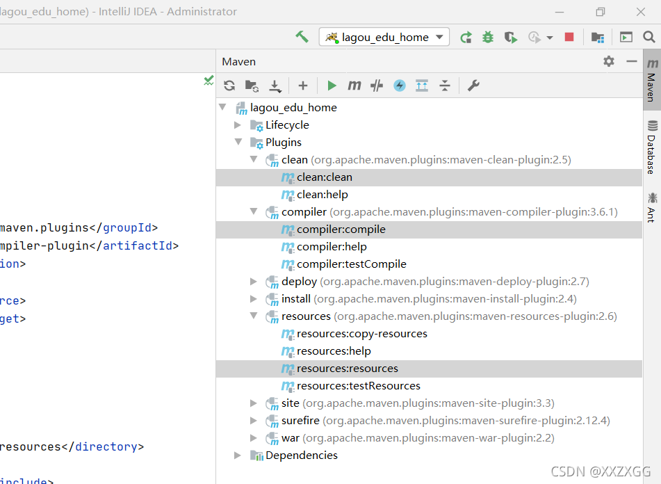Viewport: 661px width, 484px height.
Task: Select the install plugin row
Action: 429,299
